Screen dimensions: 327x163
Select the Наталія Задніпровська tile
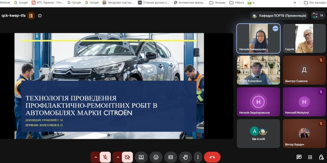coord(258,102)
